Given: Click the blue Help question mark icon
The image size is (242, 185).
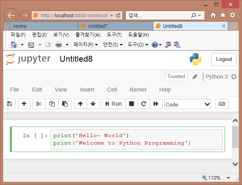Looking at the screenshot, I should [x=155, y=45].
